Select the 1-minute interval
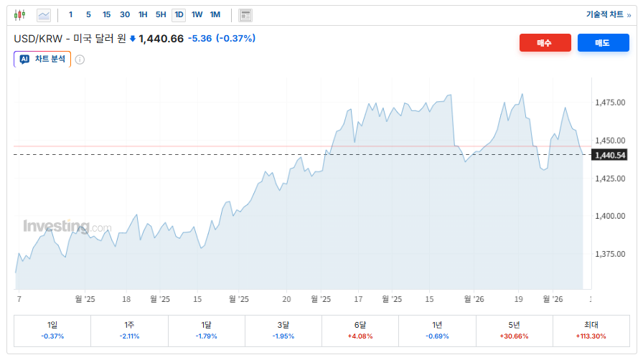This screenshot has width=643, height=360. (x=70, y=14)
